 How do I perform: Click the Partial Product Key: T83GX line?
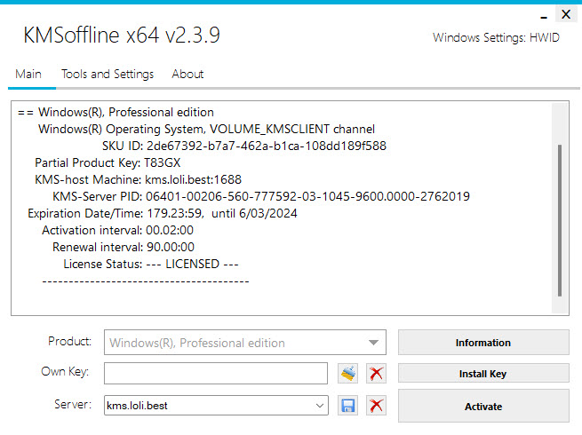(108, 162)
